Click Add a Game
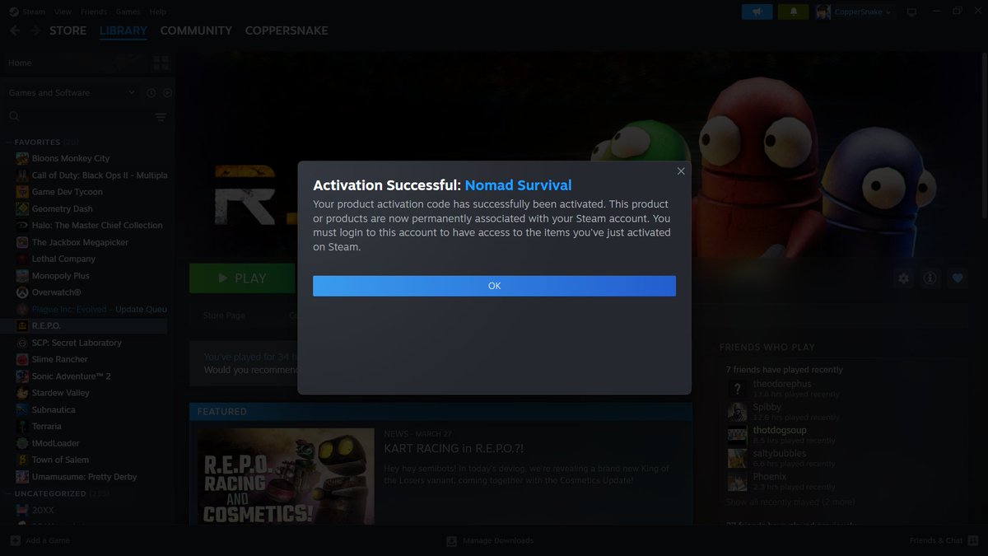Viewport: 988px width, 556px height. (40, 540)
